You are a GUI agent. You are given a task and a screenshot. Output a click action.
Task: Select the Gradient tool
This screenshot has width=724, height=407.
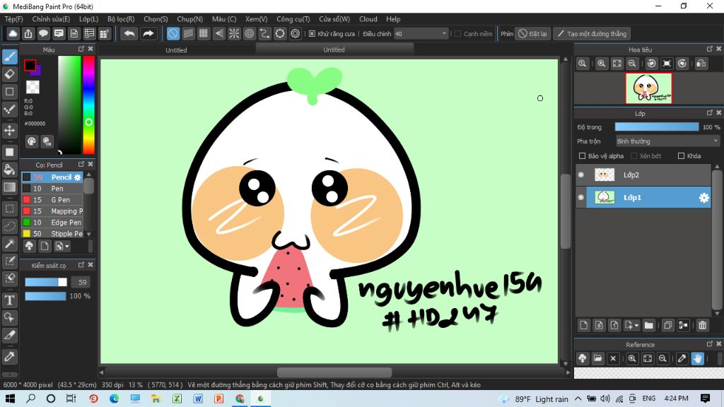pyautogui.click(x=10, y=187)
